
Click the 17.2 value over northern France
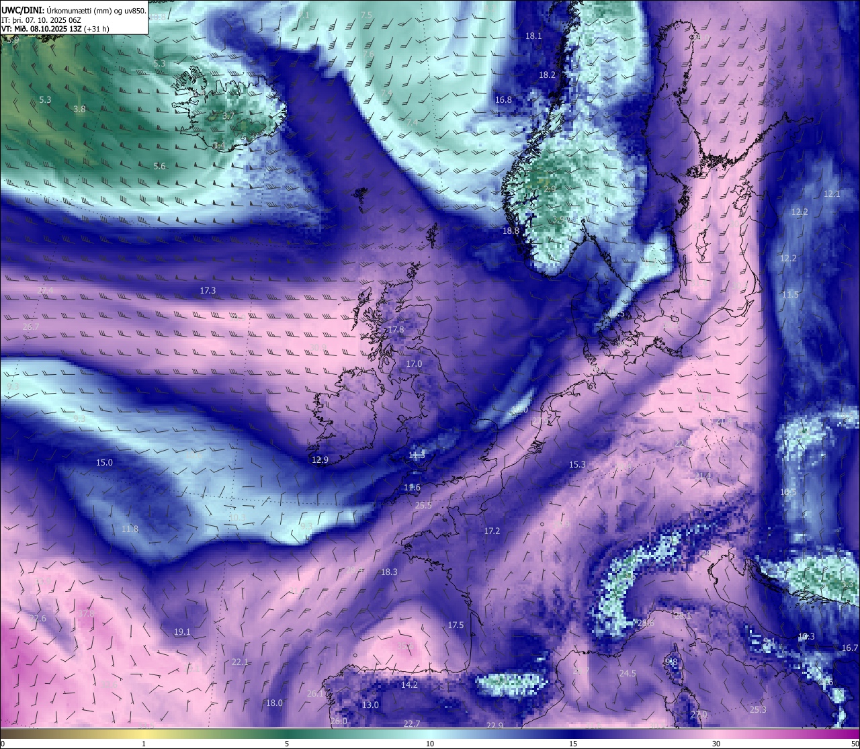(x=492, y=531)
